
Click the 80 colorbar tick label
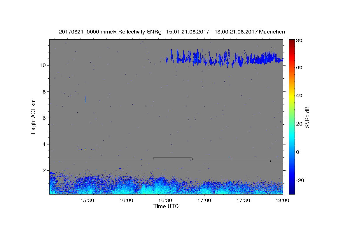tap(300, 41)
